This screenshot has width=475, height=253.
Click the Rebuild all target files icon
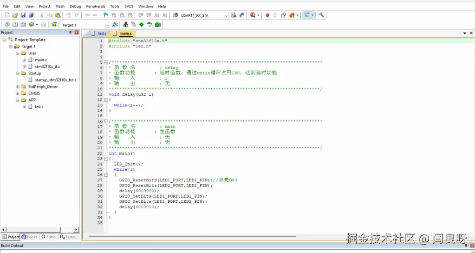23,25
